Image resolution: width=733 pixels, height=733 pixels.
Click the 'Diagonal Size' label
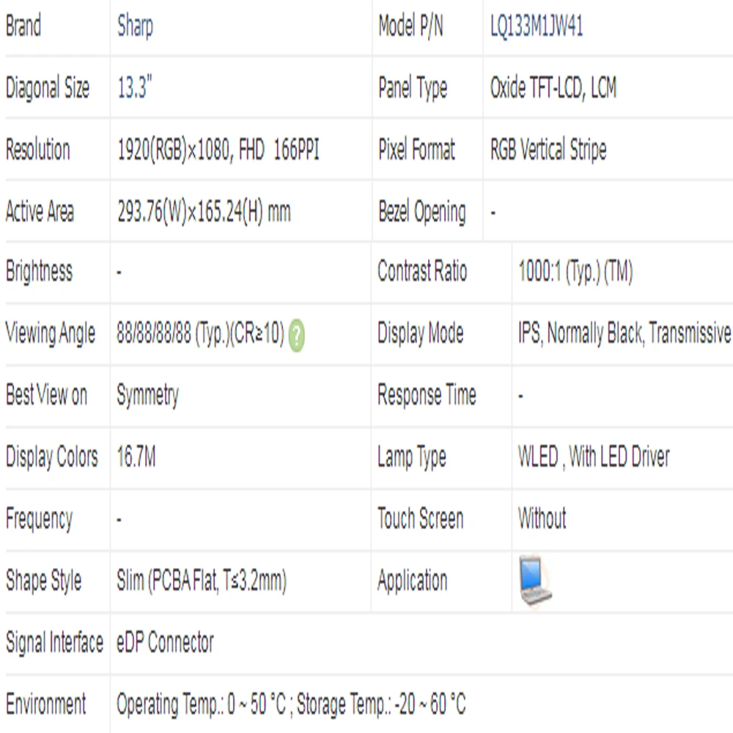(x=48, y=88)
